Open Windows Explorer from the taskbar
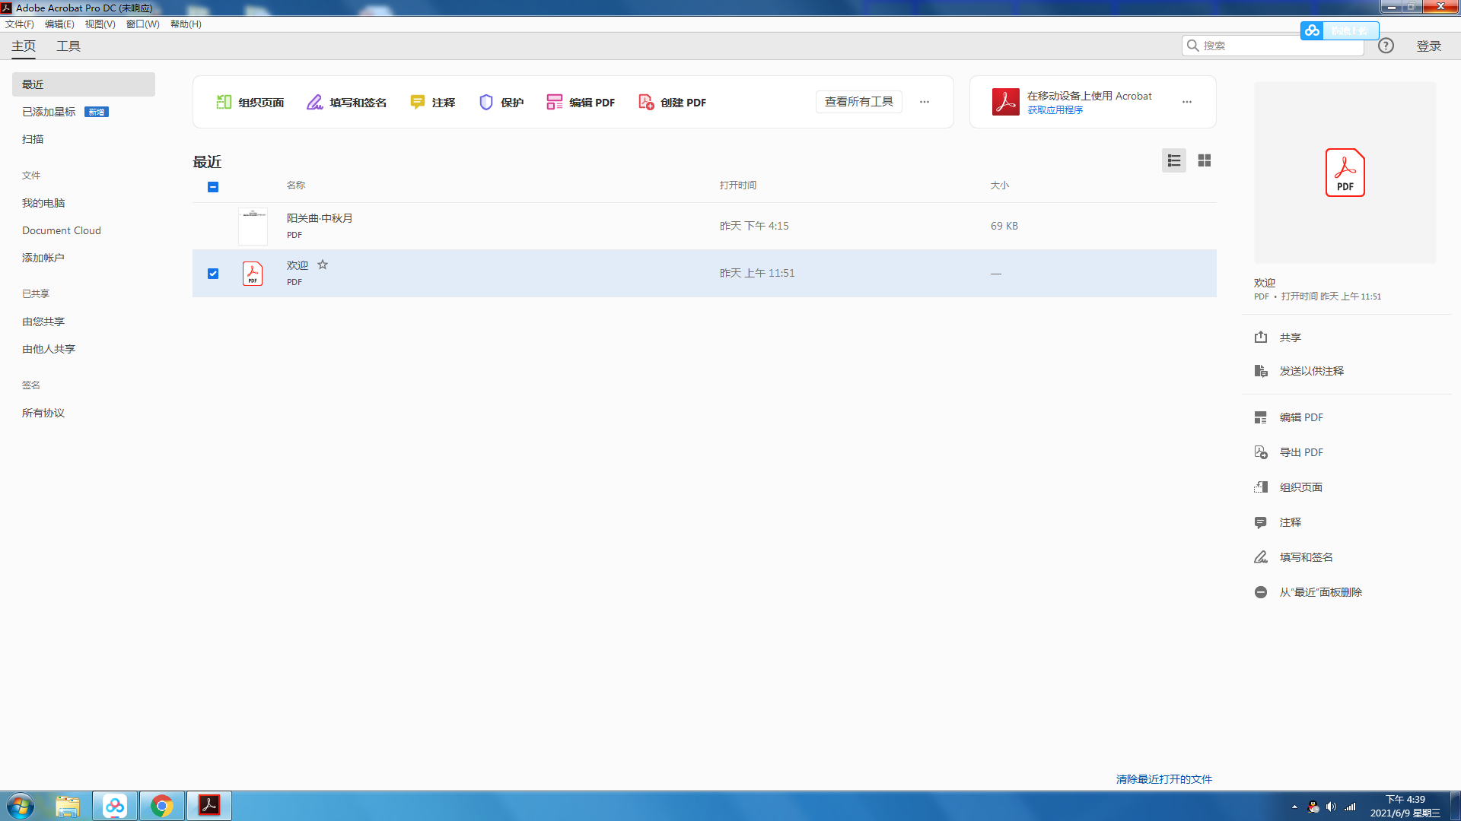1461x821 pixels. (x=68, y=806)
